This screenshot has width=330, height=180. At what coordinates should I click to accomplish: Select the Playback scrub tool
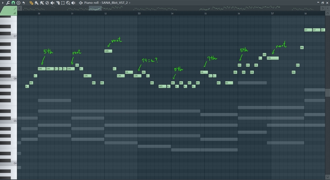coord(73,3)
